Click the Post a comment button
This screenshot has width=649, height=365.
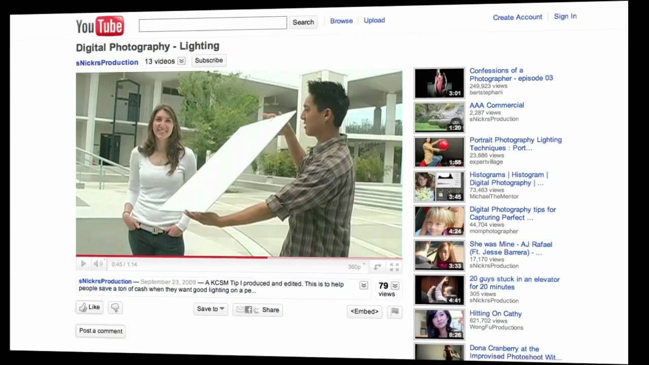[101, 331]
